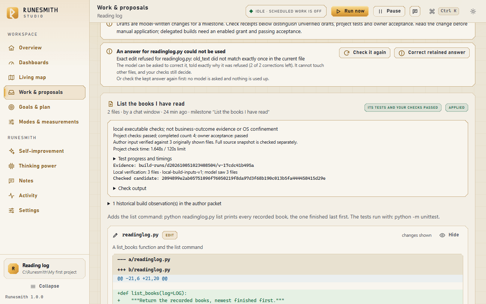Open Notes from the sidebar

click(44, 181)
